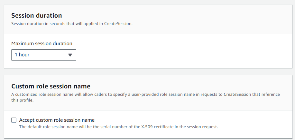295x140 pixels.
Task: Toggle via 'Accept custom role session name' label
Action: click(x=57, y=120)
